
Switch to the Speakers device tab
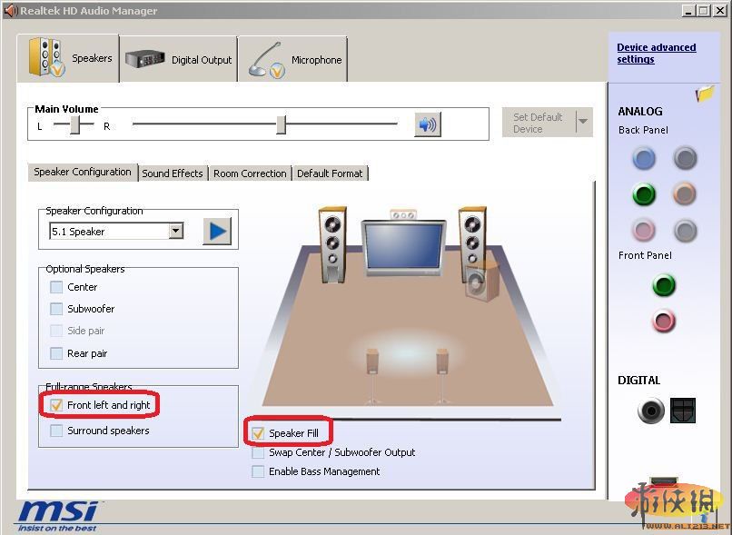click(x=68, y=58)
